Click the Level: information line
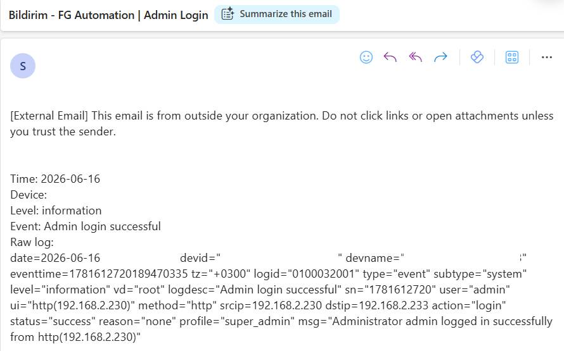Screen dimensions: 564x351 [x=56, y=211]
